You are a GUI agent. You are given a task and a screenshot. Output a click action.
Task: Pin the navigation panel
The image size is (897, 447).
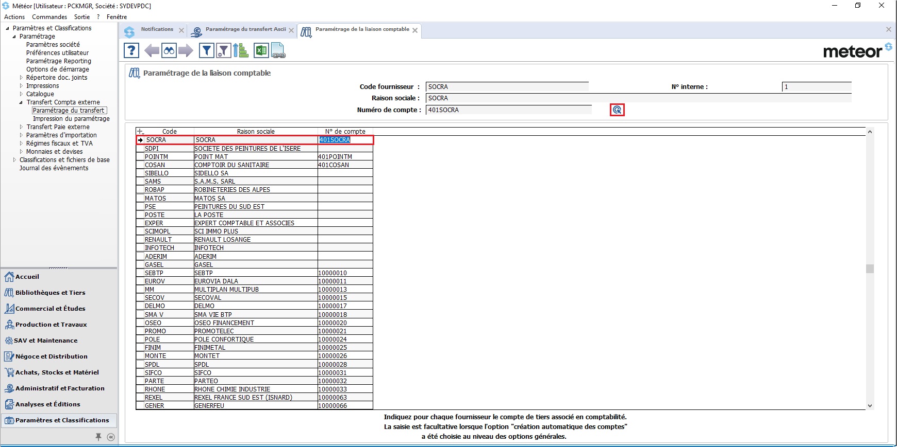point(98,437)
